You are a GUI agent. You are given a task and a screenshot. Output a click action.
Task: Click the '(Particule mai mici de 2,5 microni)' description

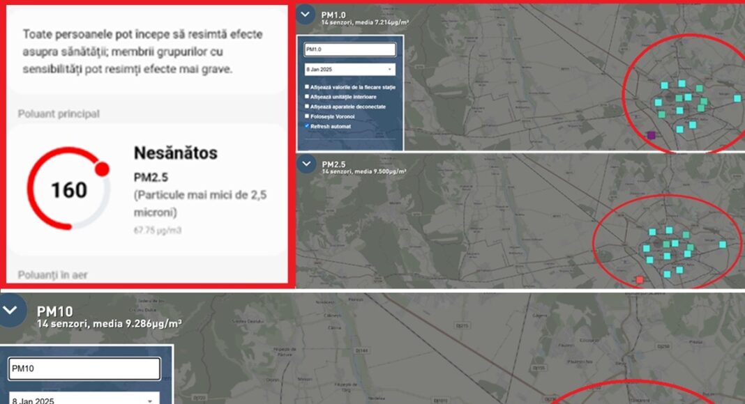pos(200,203)
